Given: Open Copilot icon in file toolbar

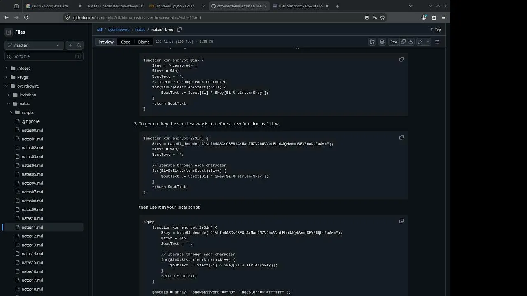Looking at the screenshot, I should click(382, 42).
